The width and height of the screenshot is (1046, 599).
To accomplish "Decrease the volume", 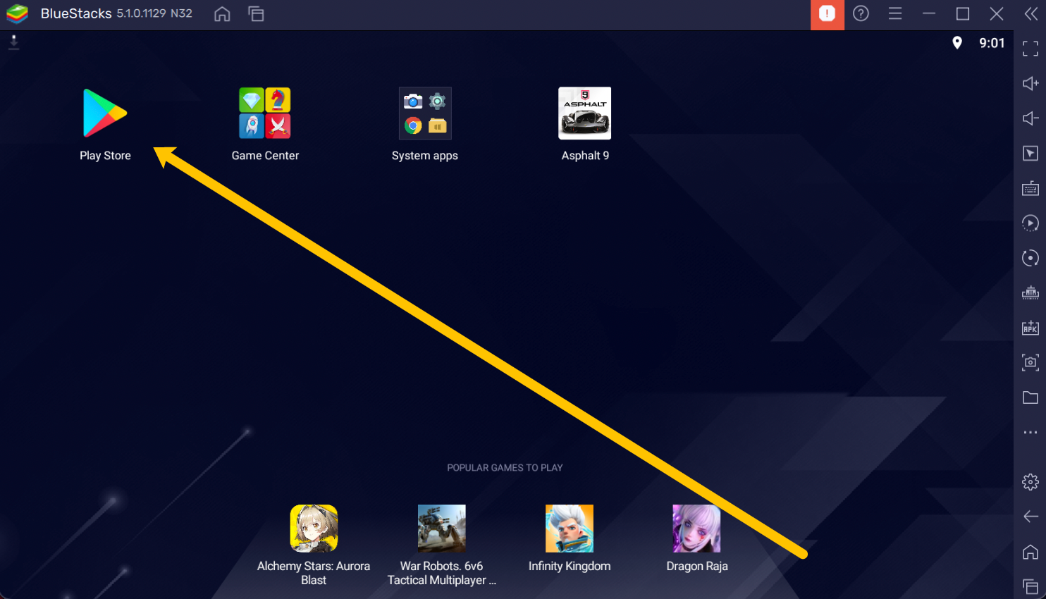I will coord(1030,118).
